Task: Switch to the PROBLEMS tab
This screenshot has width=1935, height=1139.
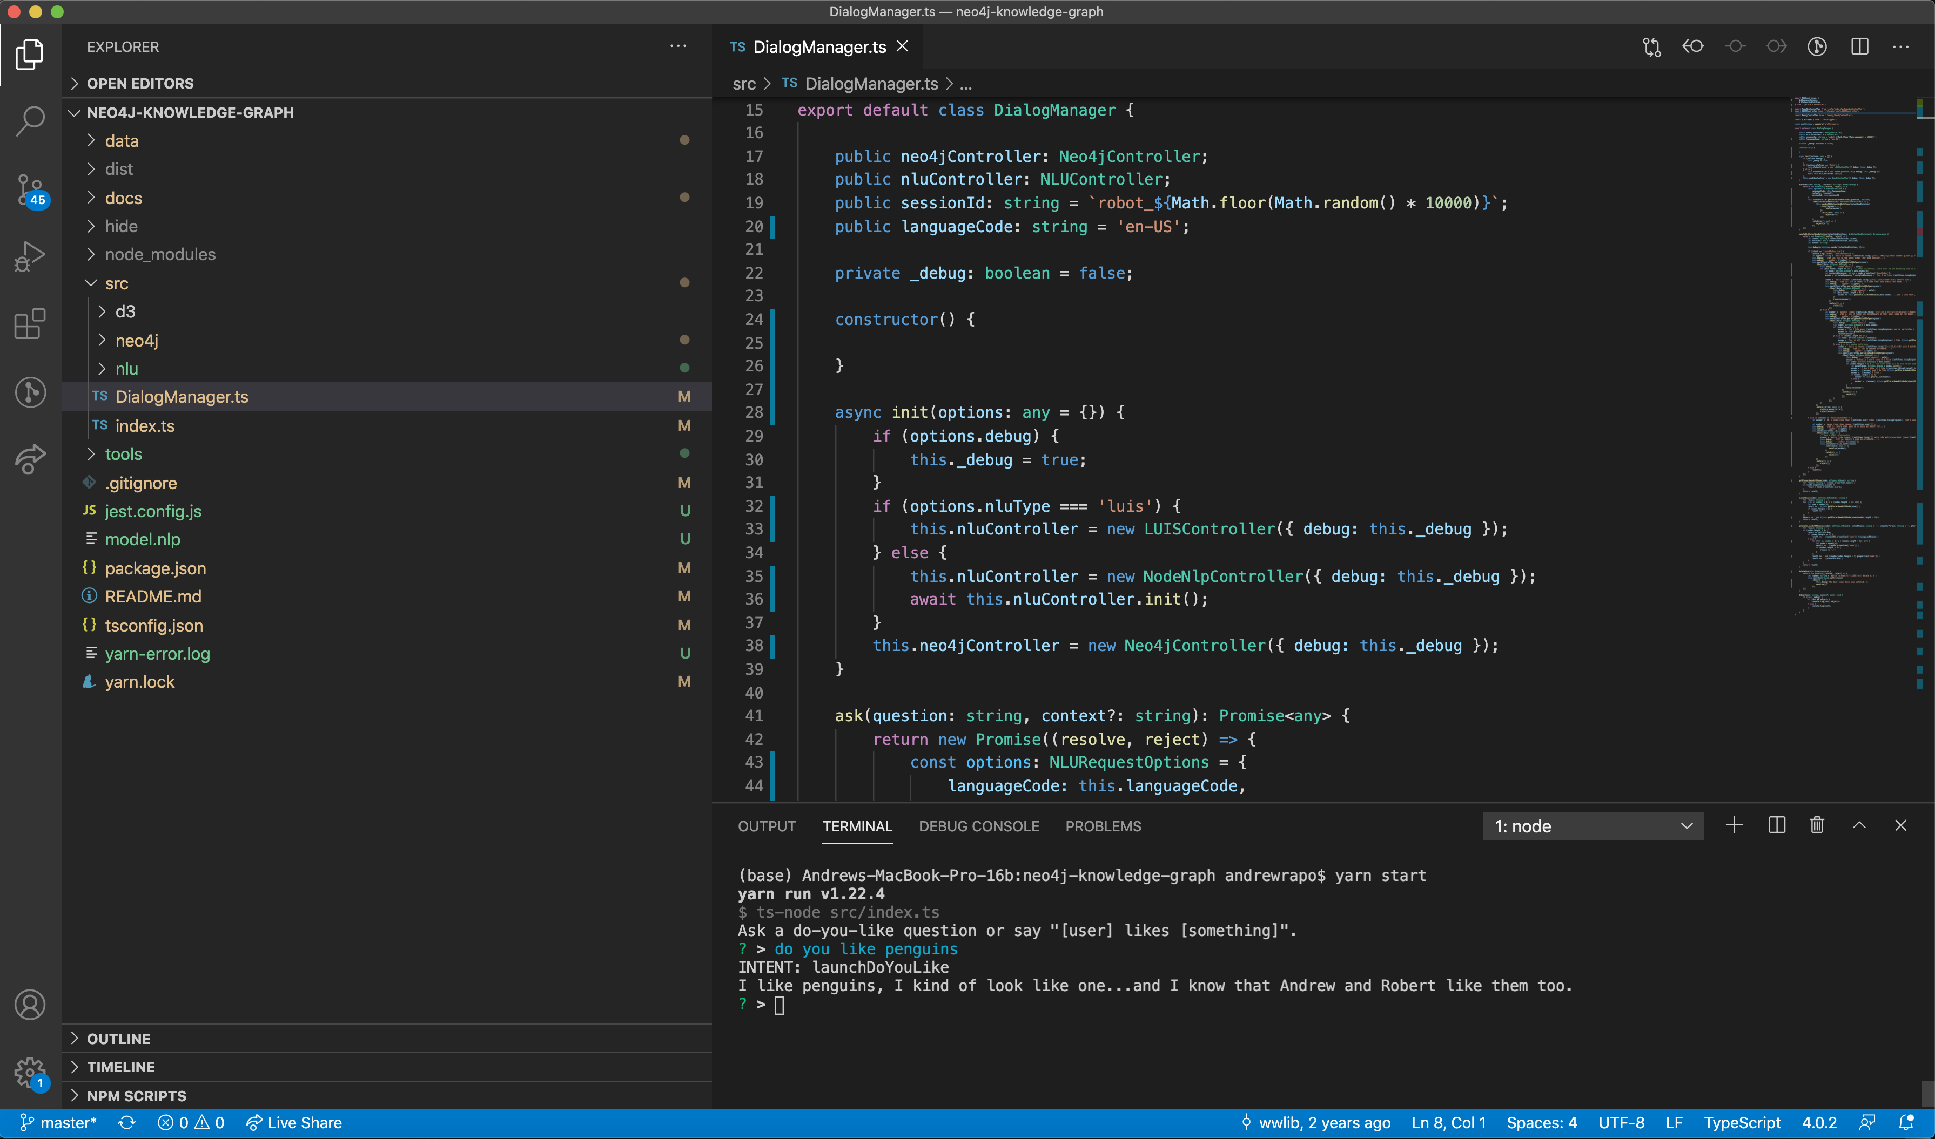Action: point(1103,826)
